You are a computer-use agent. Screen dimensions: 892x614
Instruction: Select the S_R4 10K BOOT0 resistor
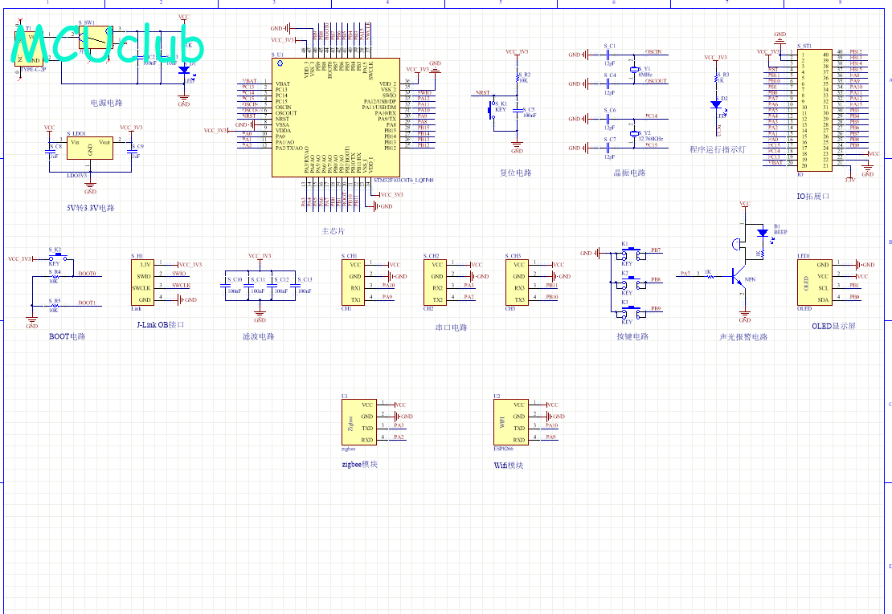click(x=55, y=277)
